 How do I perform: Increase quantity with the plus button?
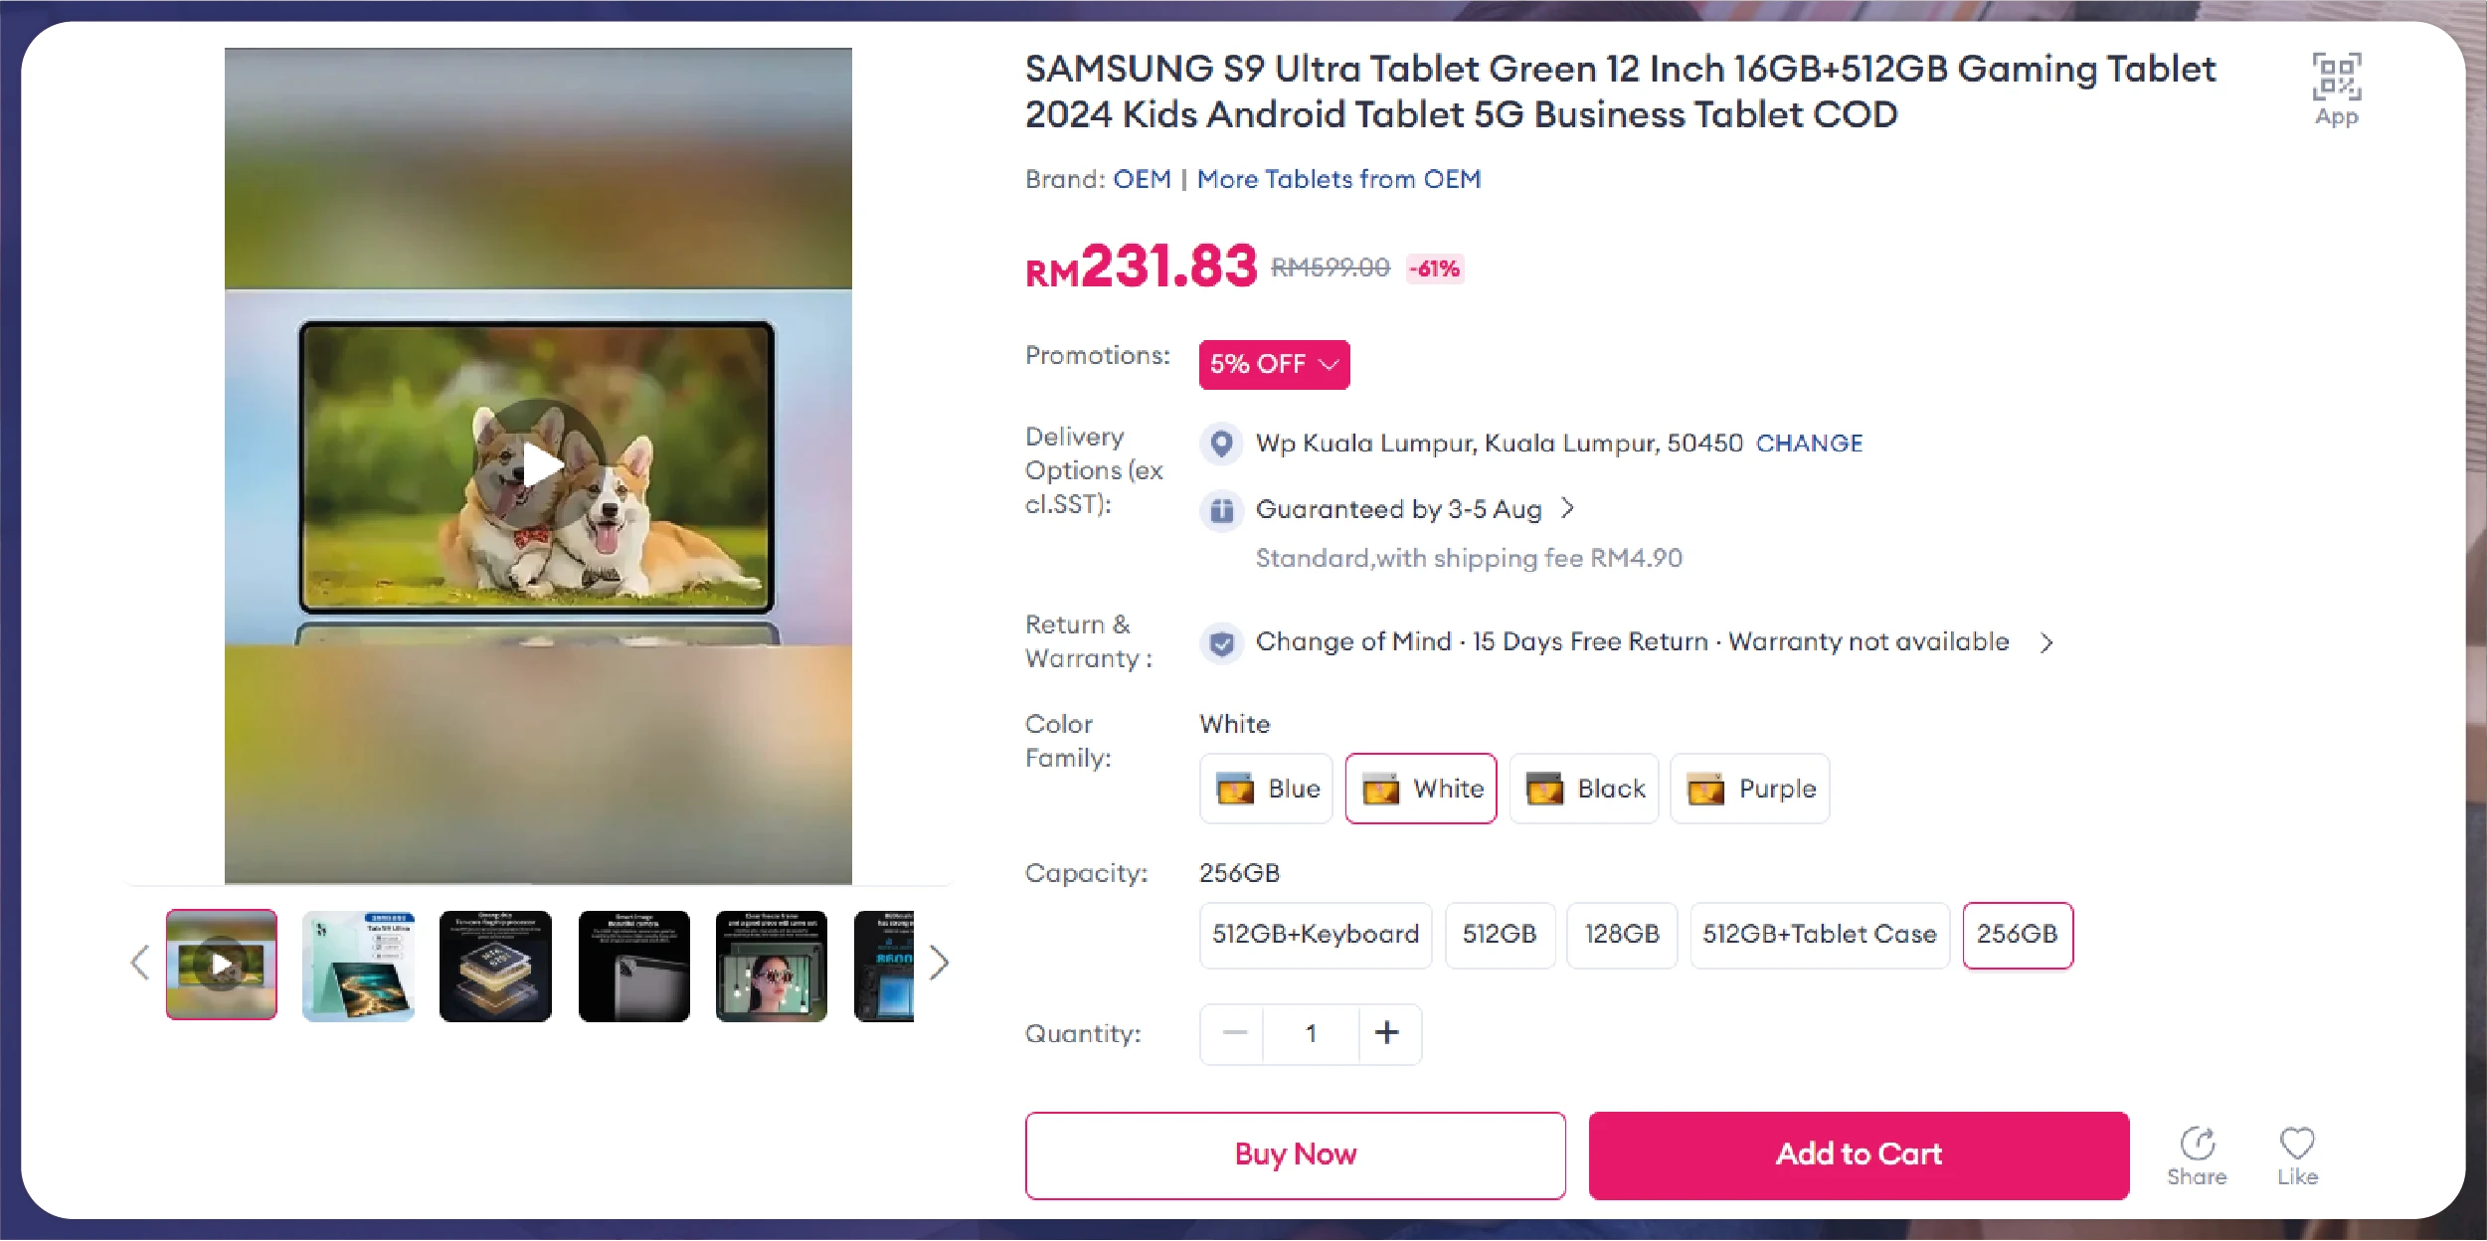[x=1387, y=1033]
